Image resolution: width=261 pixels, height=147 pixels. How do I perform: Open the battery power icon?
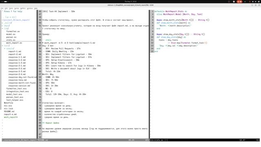[259, 2]
